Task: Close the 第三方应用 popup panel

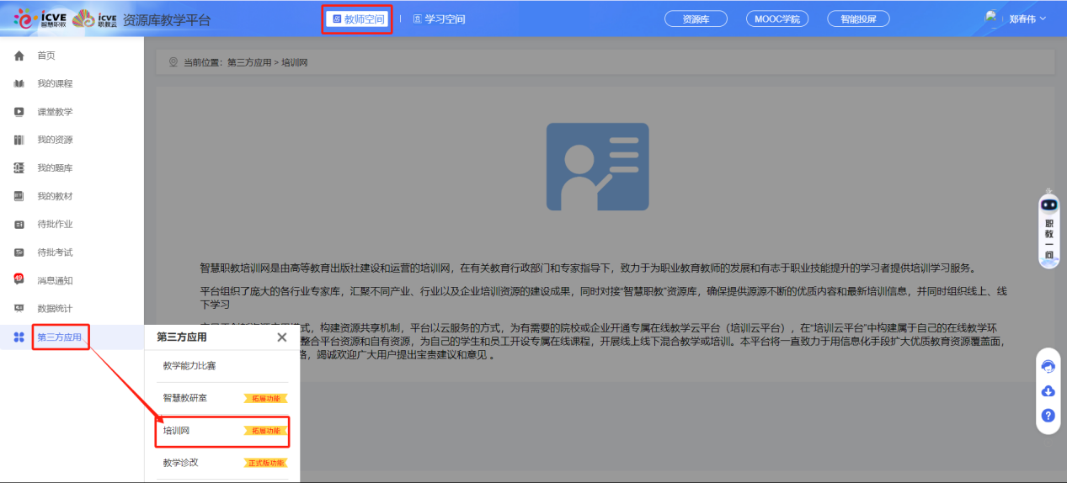Action: tap(282, 337)
